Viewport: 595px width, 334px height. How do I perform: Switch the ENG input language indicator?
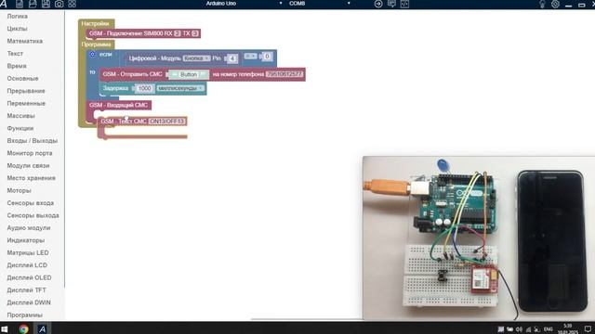(x=548, y=329)
